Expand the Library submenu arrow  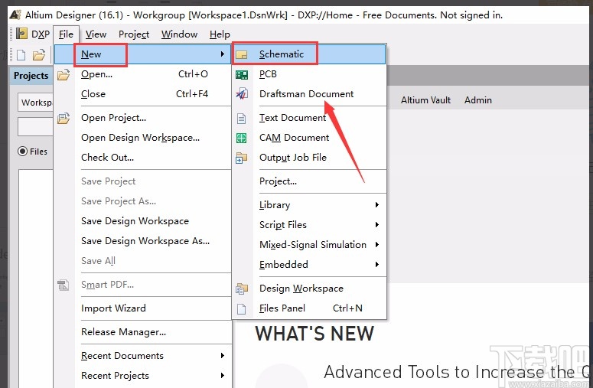(x=377, y=204)
